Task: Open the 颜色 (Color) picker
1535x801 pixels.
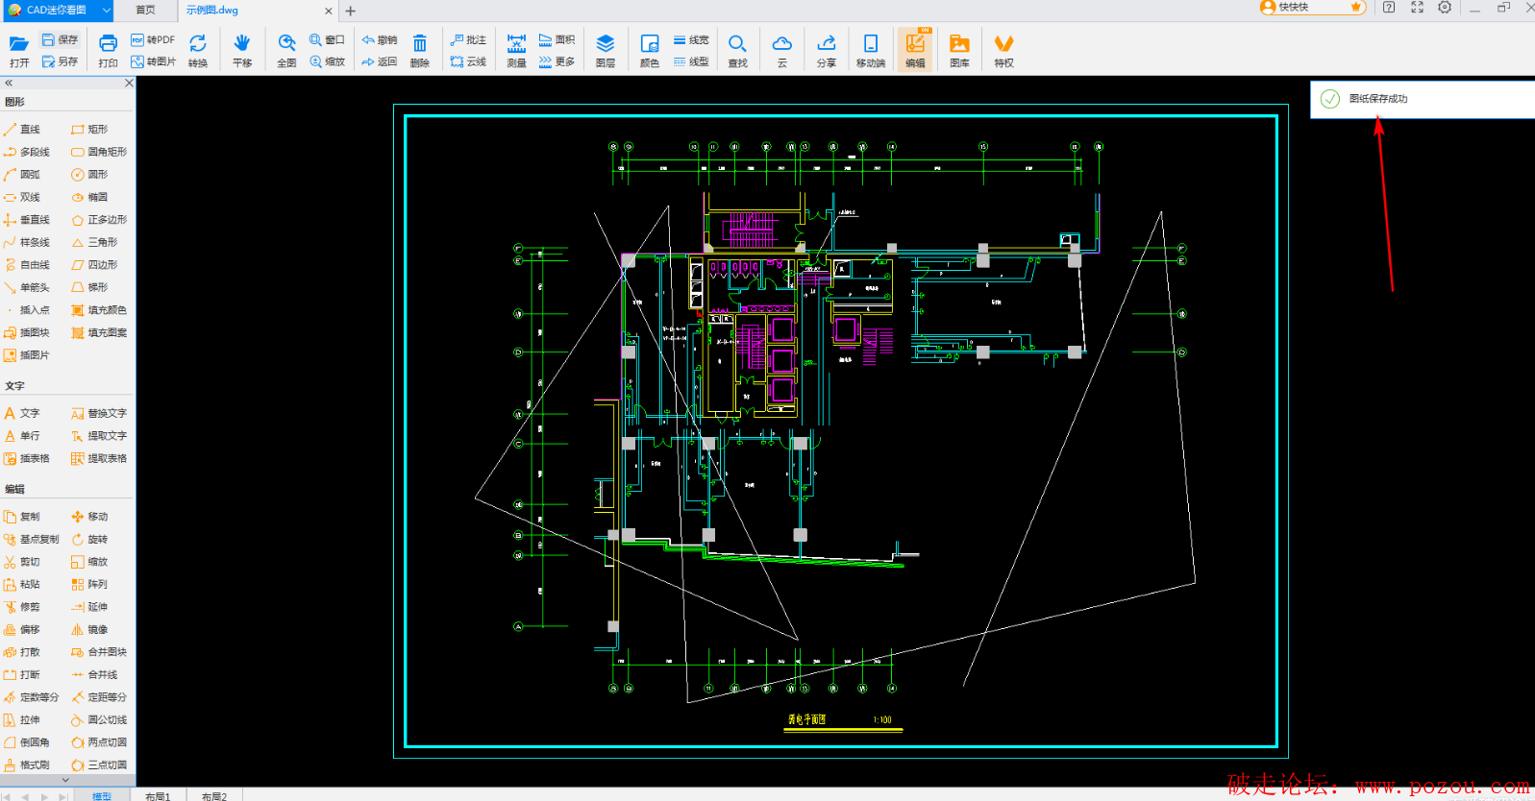Action: (x=649, y=50)
